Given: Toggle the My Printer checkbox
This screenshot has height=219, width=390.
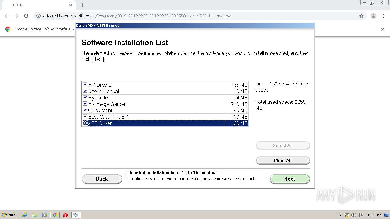Looking at the screenshot, I should [x=85, y=97].
